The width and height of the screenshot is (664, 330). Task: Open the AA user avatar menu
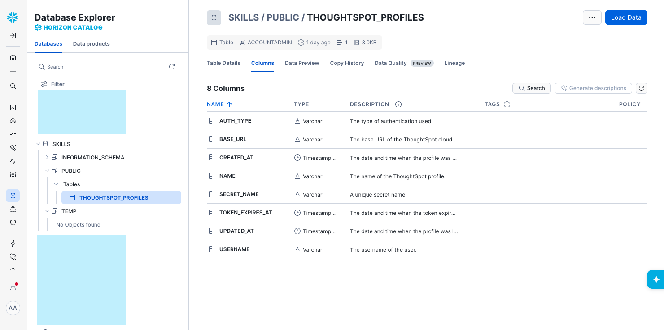click(x=13, y=308)
